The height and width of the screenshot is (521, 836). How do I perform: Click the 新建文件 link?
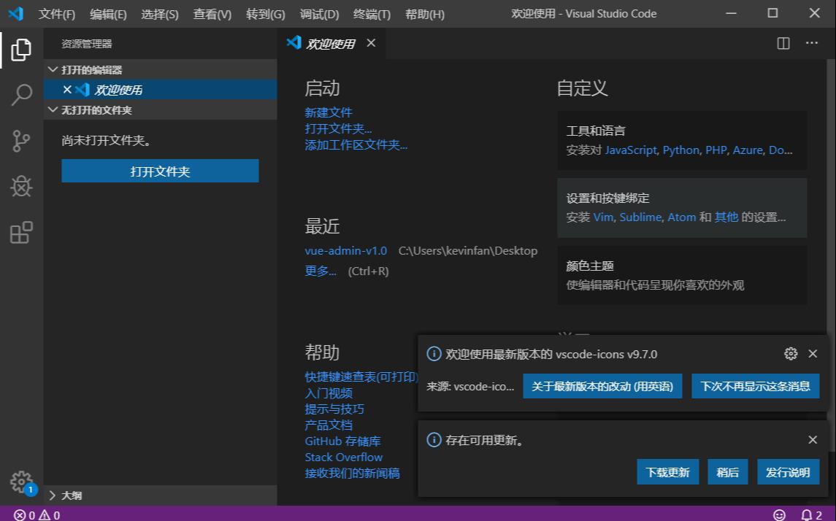tap(329, 112)
